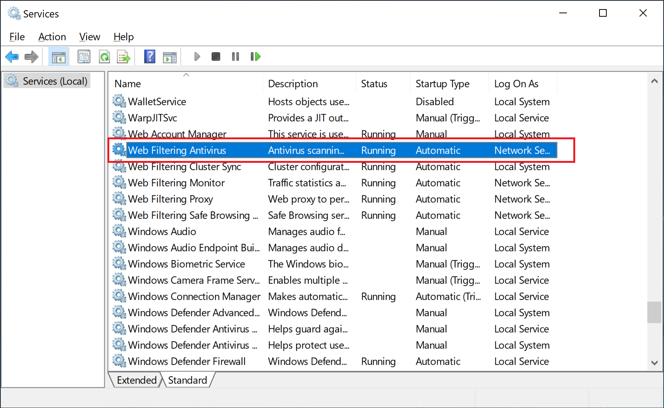Click the Back arrow toolbar icon
This screenshot has width=664, height=408.
(x=12, y=57)
